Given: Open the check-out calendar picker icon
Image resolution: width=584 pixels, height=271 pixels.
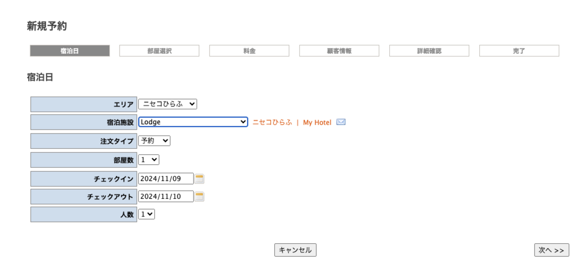Looking at the screenshot, I should click(200, 197).
